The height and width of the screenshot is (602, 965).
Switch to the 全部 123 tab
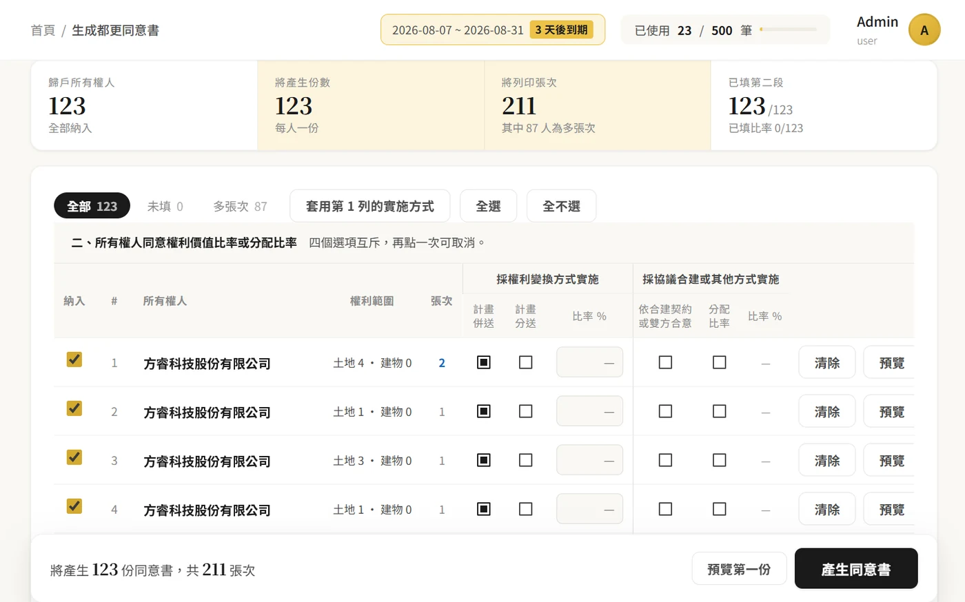point(92,206)
